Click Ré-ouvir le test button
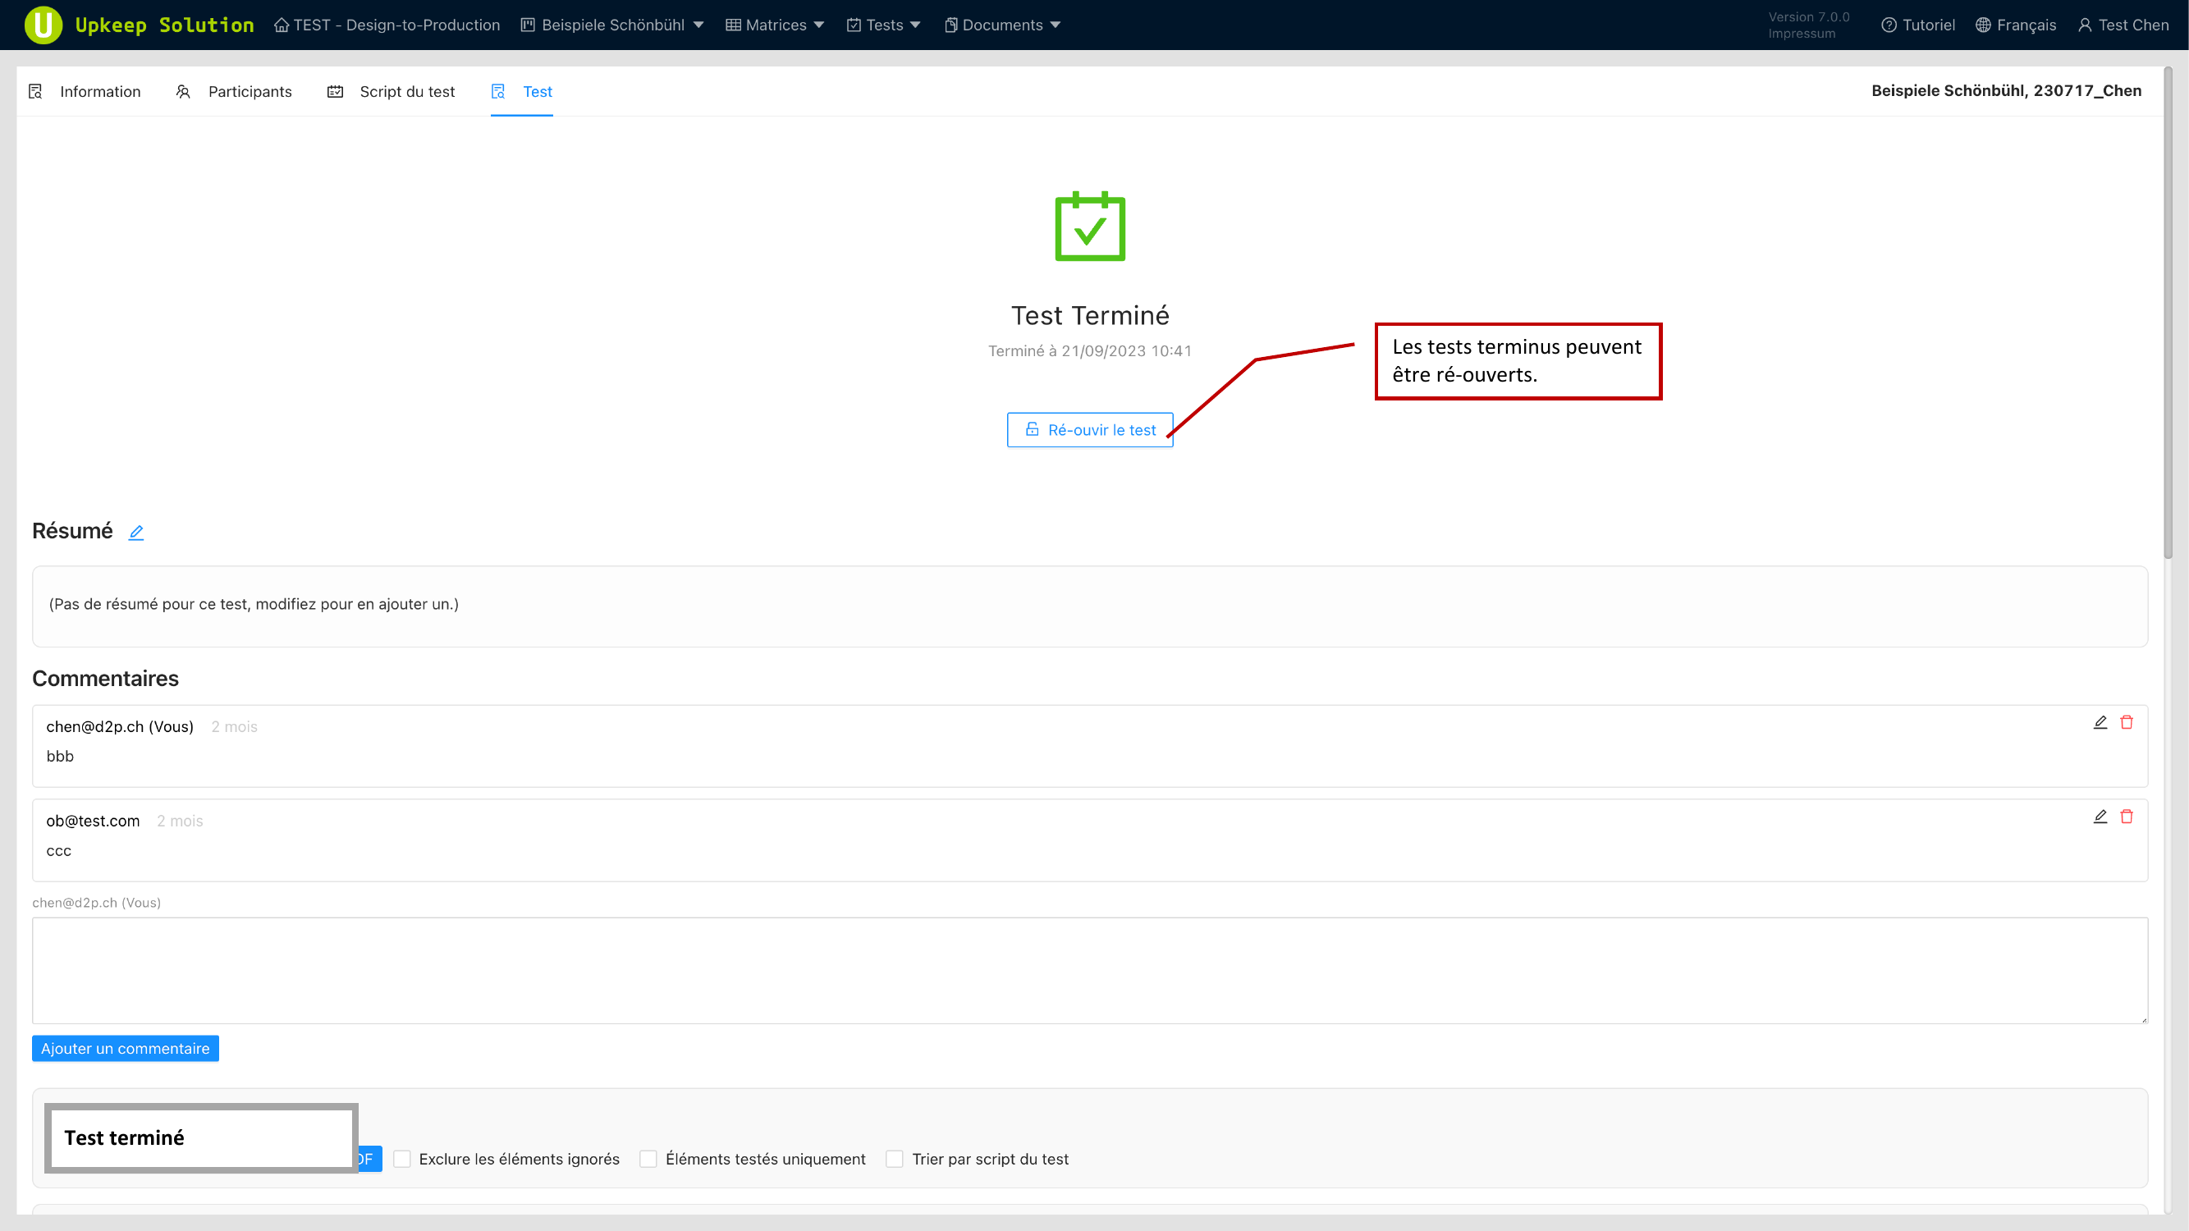 coord(1089,430)
